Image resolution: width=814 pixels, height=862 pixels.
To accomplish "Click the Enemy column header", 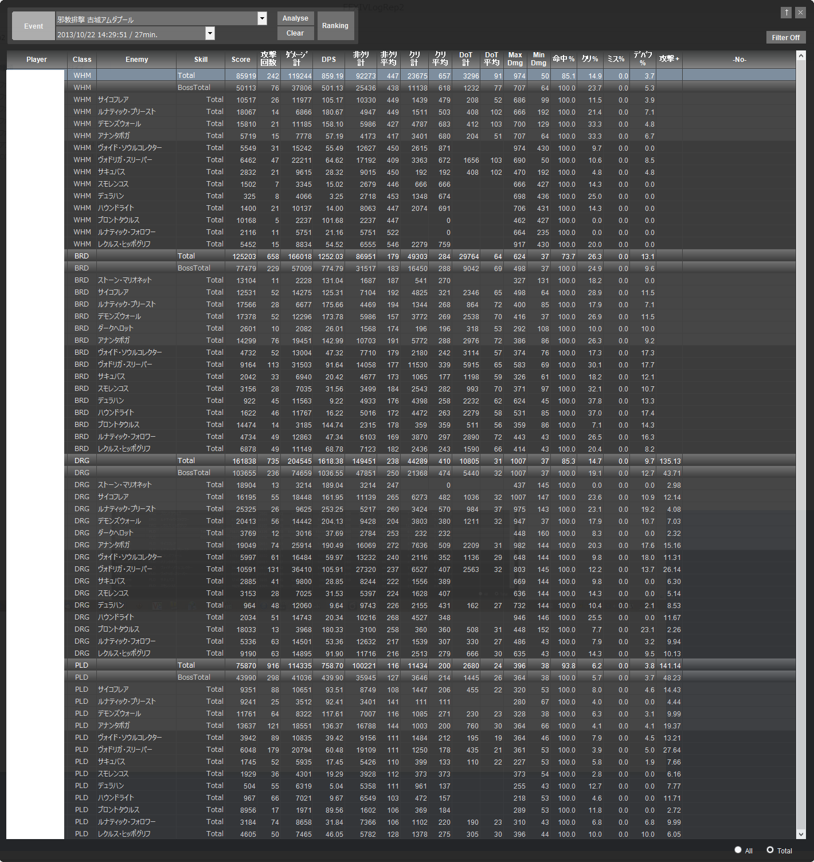I will pyautogui.click(x=136, y=60).
